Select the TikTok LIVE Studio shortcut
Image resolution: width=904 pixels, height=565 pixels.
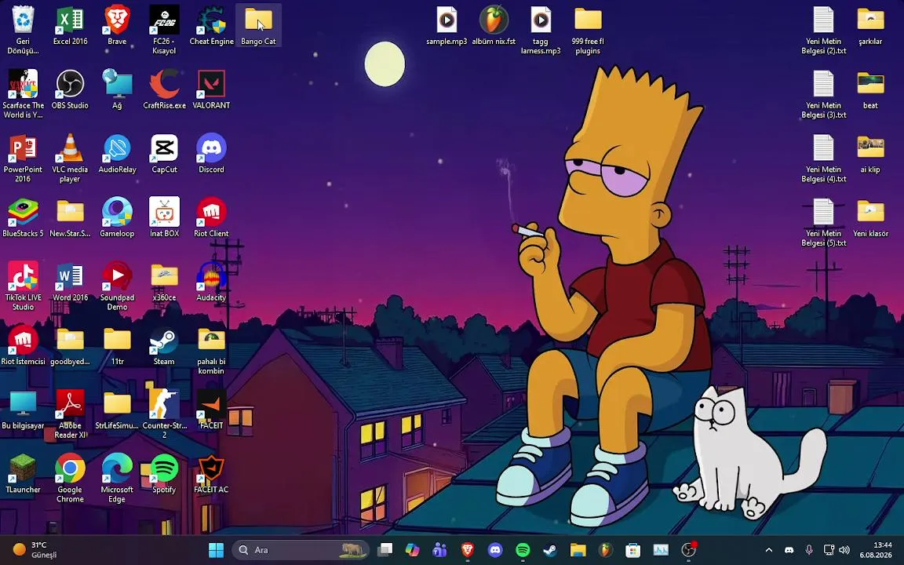[23, 286]
